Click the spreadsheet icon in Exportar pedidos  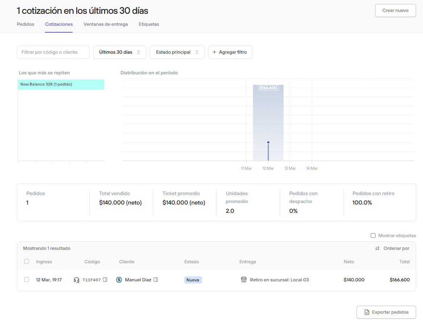[367, 312]
